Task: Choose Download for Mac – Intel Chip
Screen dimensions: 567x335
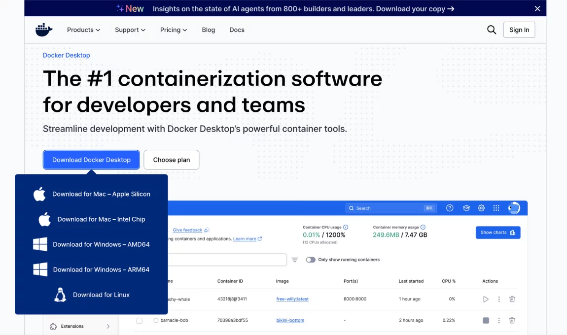Action: coord(92,219)
